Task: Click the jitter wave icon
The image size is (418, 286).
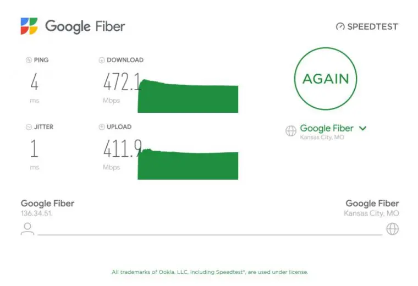Action: pos(29,127)
